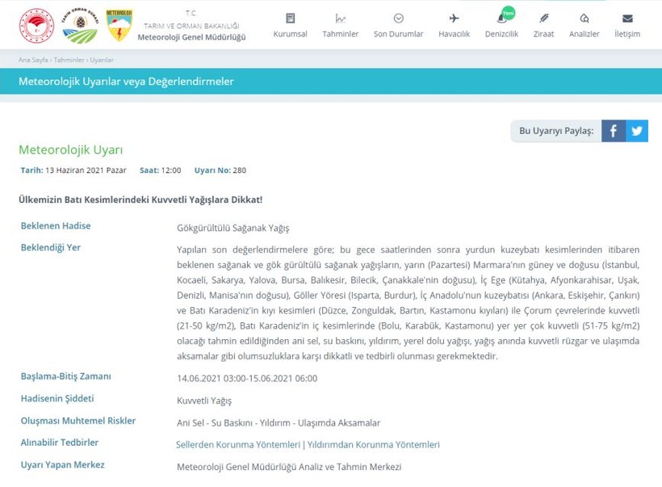Click the Meteorolojik Uyarılar veya Değerlendirmeler banner title

tap(126, 82)
